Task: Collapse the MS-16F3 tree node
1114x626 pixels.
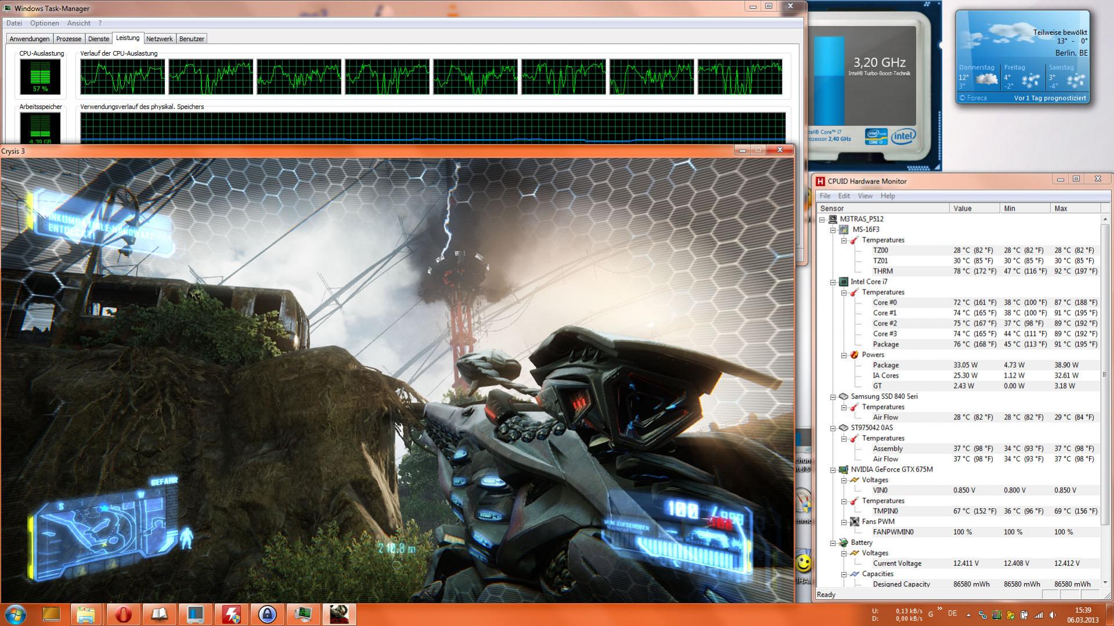Action: 833,230
